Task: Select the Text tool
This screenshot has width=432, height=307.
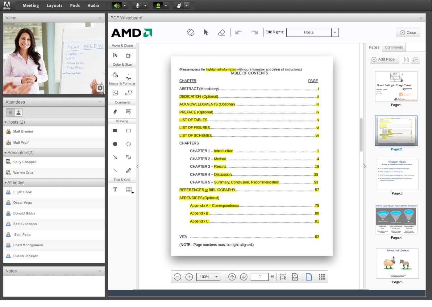Action: click(x=115, y=190)
